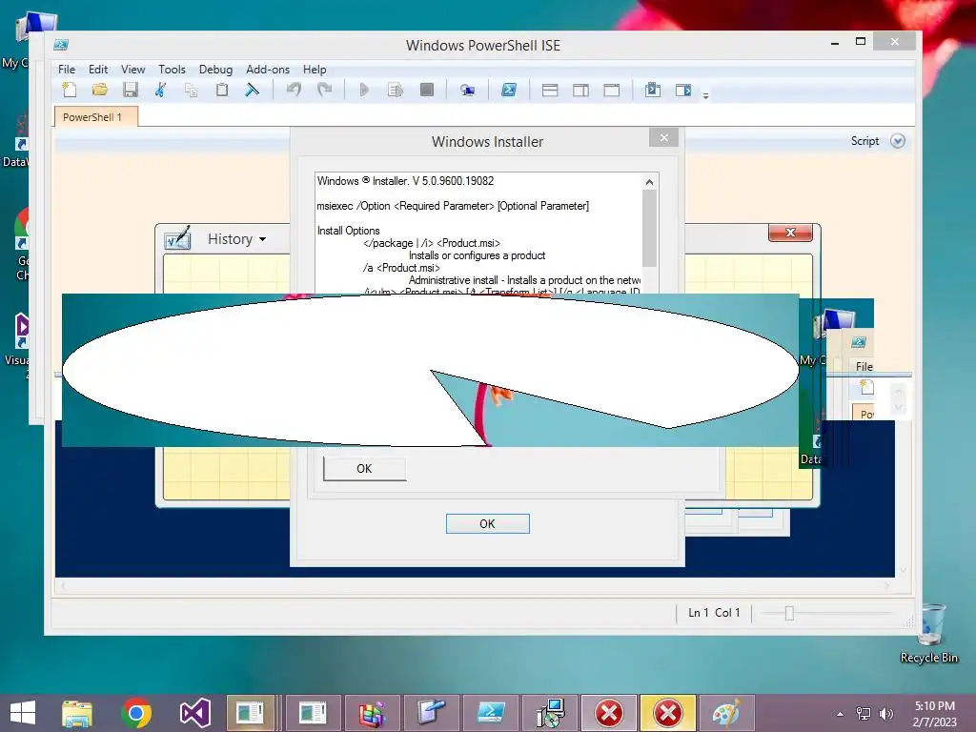Screen dimensions: 976x732
Task: Run the script with the play icon
Action: tap(365, 91)
